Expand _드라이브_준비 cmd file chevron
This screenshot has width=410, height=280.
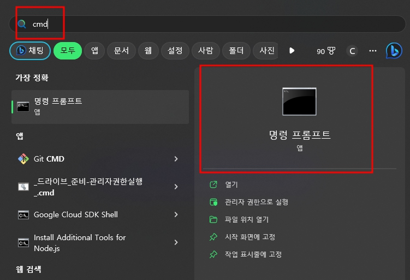tap(176, 187)
